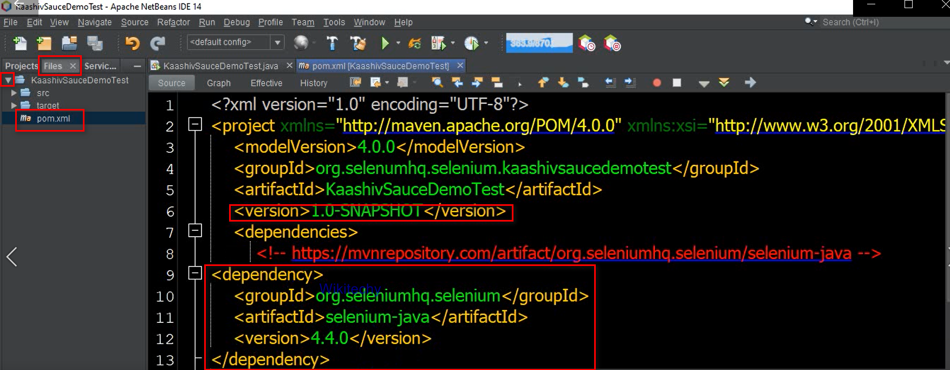Start macro recording with red circle
The width and height of the screenshot is (950, 370).
coord(656,83)
